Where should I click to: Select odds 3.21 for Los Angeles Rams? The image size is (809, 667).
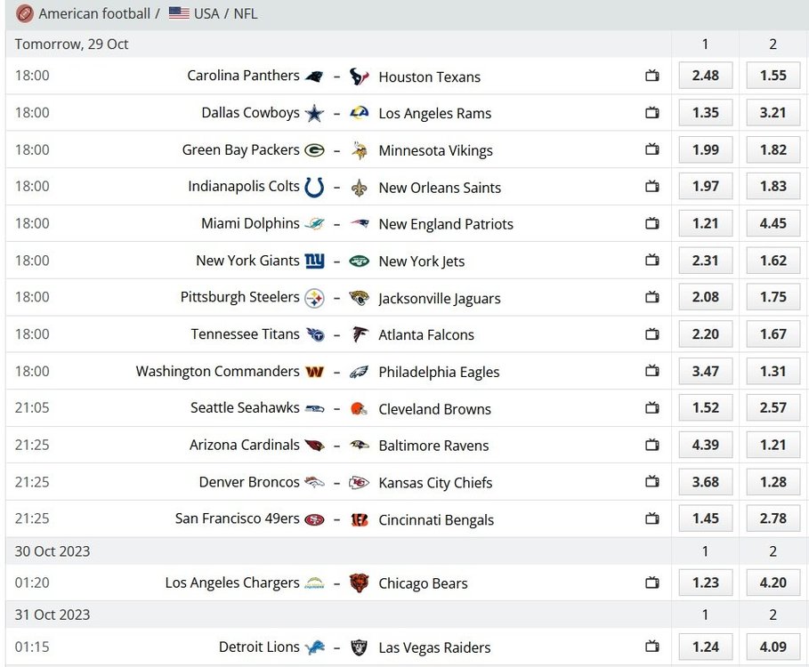point(773,113)
